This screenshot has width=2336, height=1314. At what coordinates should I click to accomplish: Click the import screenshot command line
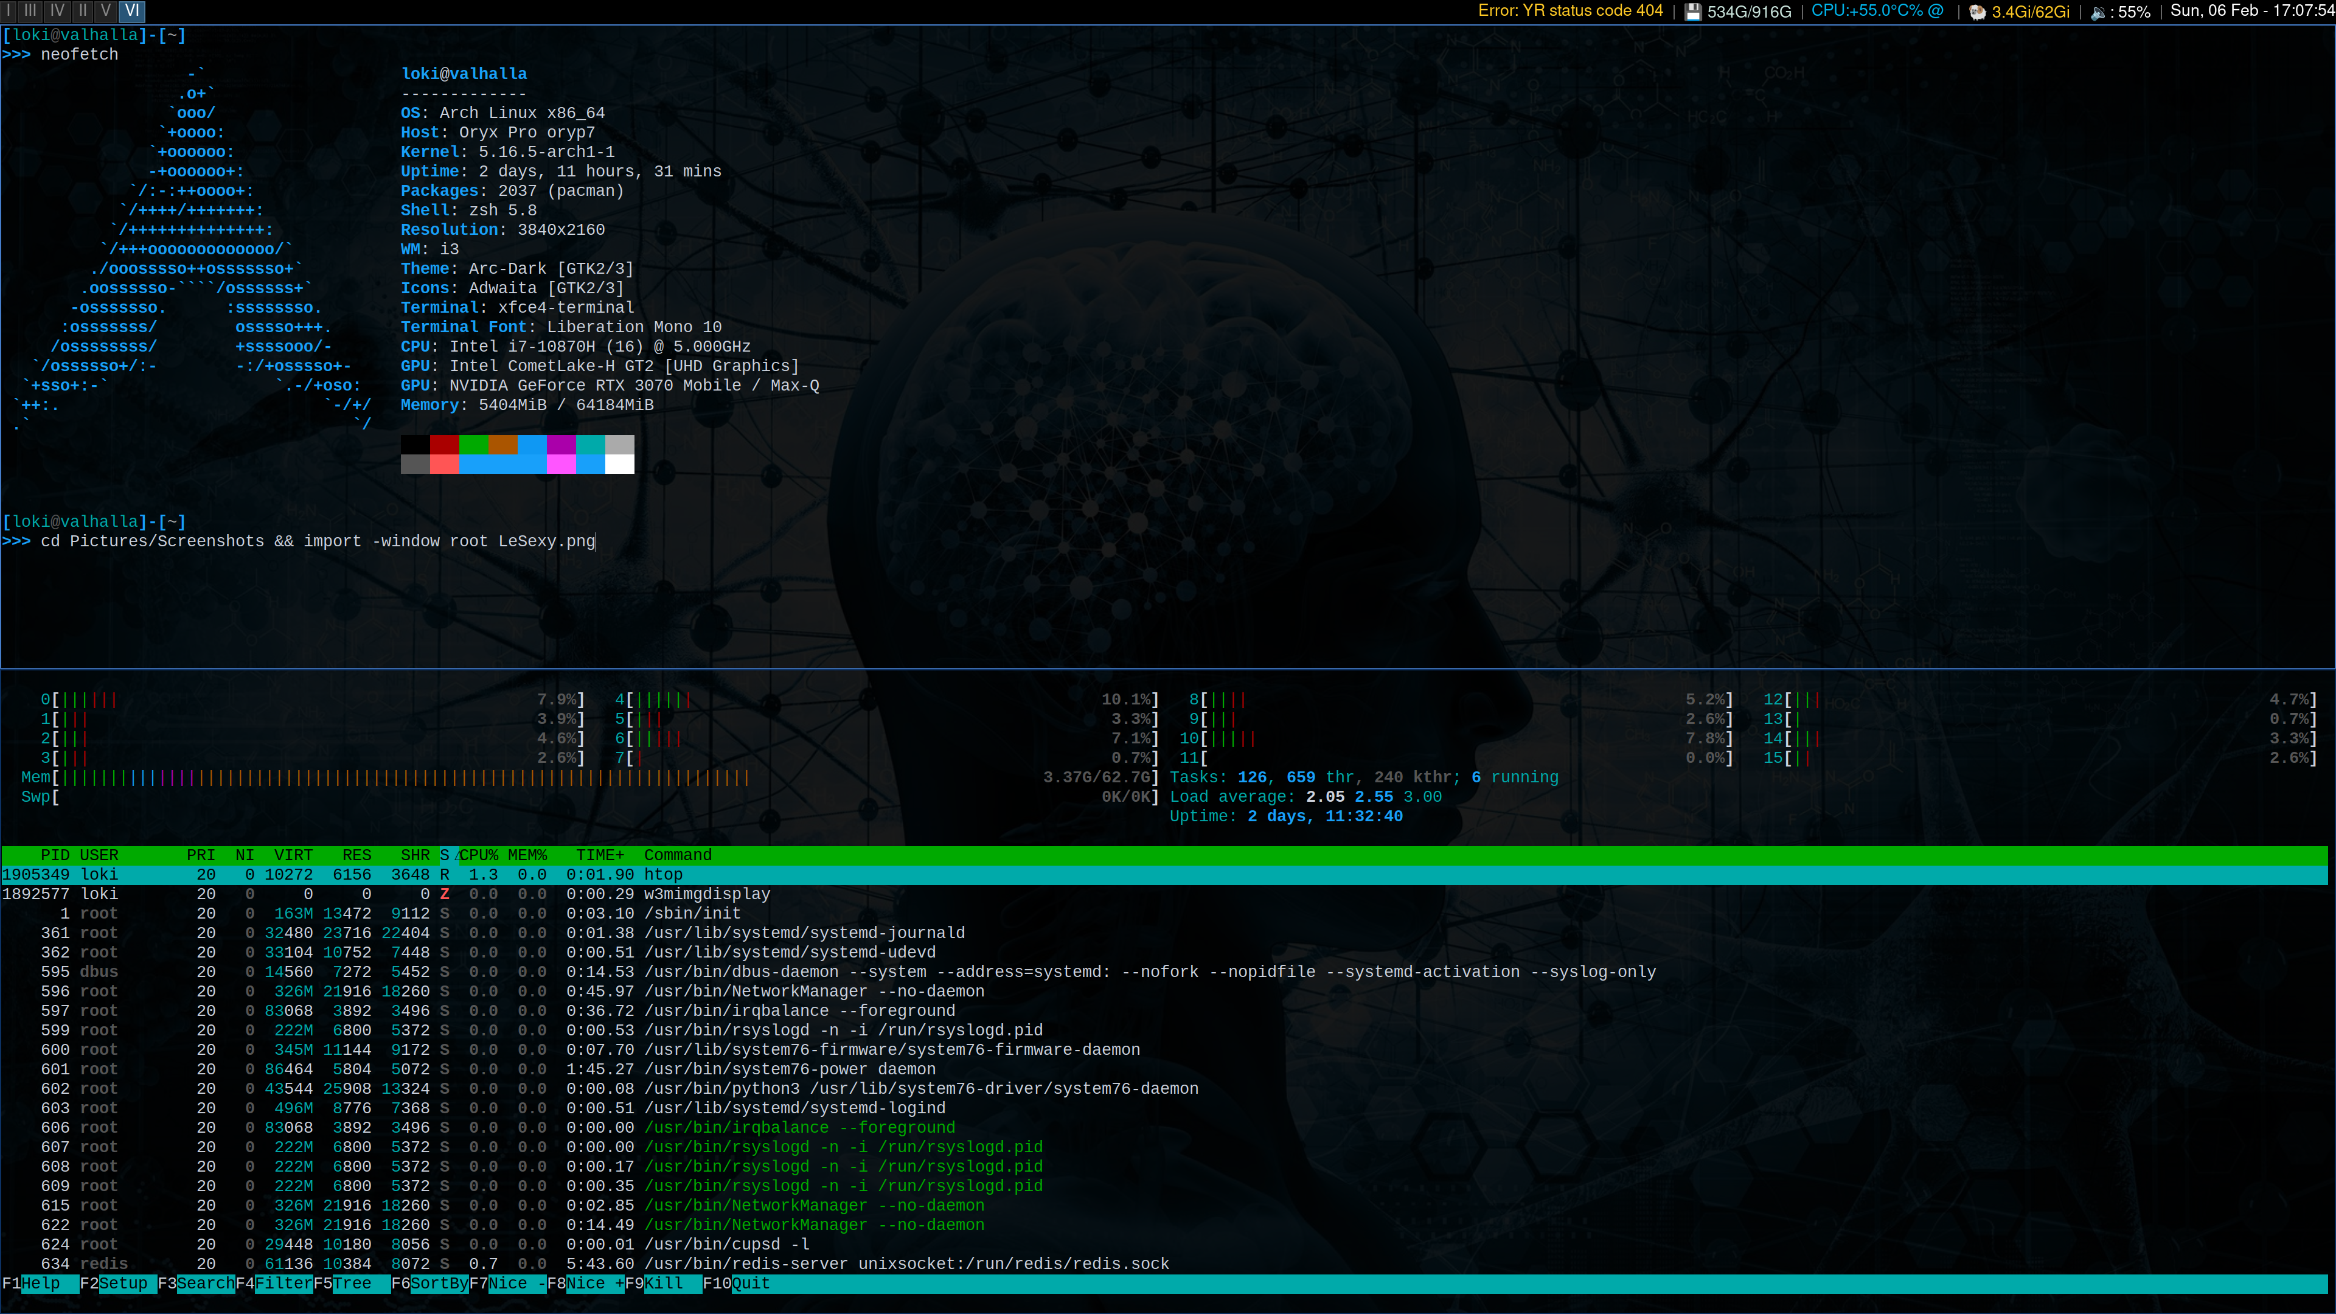point(318,541)
